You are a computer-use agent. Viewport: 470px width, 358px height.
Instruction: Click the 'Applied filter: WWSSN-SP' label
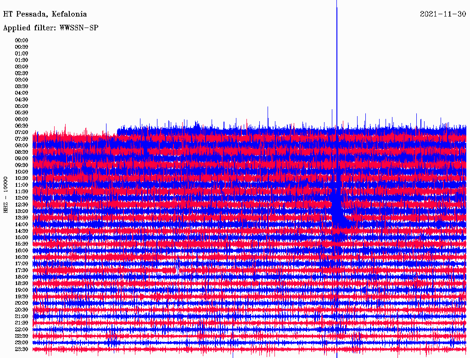click(50, 28)
